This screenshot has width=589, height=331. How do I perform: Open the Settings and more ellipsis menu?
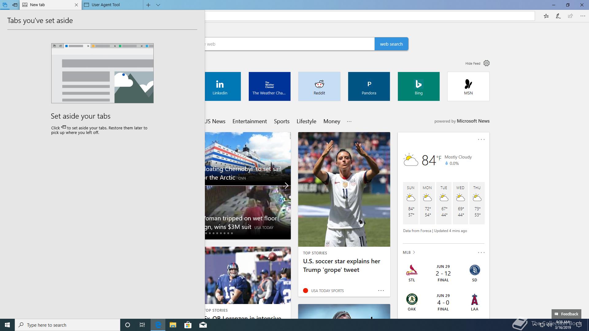(x=583, y=16)
